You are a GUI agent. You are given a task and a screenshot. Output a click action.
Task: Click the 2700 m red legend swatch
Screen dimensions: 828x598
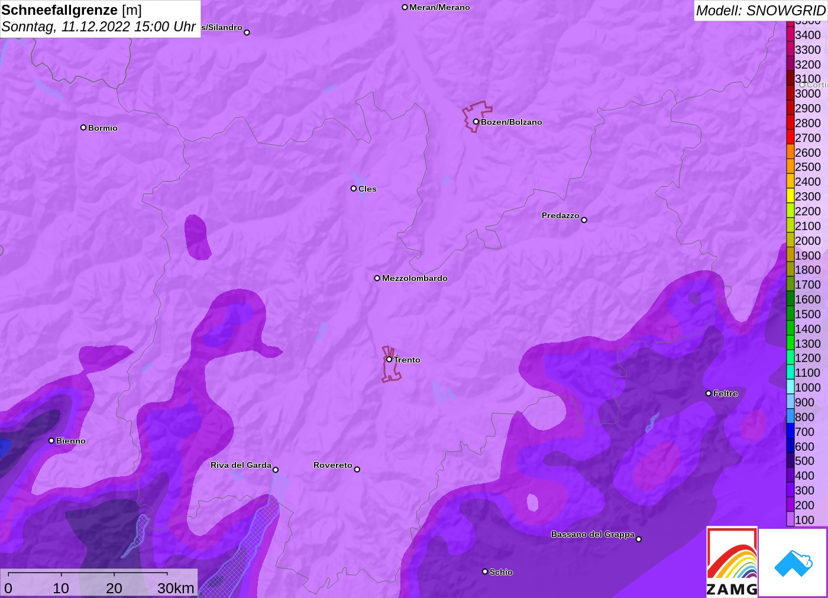[x=790, y=137]
